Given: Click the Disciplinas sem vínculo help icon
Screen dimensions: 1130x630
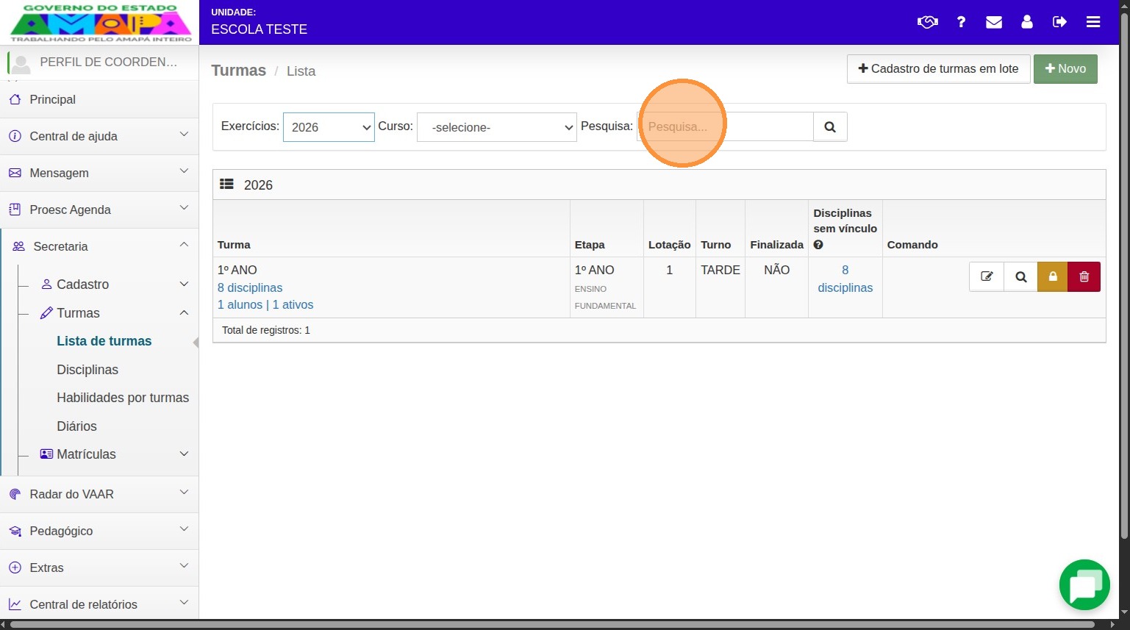Looking at the screenshot, I should [818, 245].
